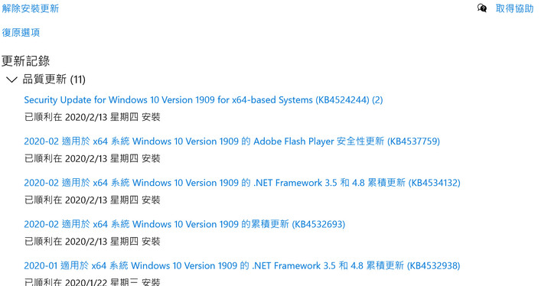Collapse the 品質更新 section chevron
Image resolution: width=551 pixels, height=286 pixels.
tap(11, 80)
